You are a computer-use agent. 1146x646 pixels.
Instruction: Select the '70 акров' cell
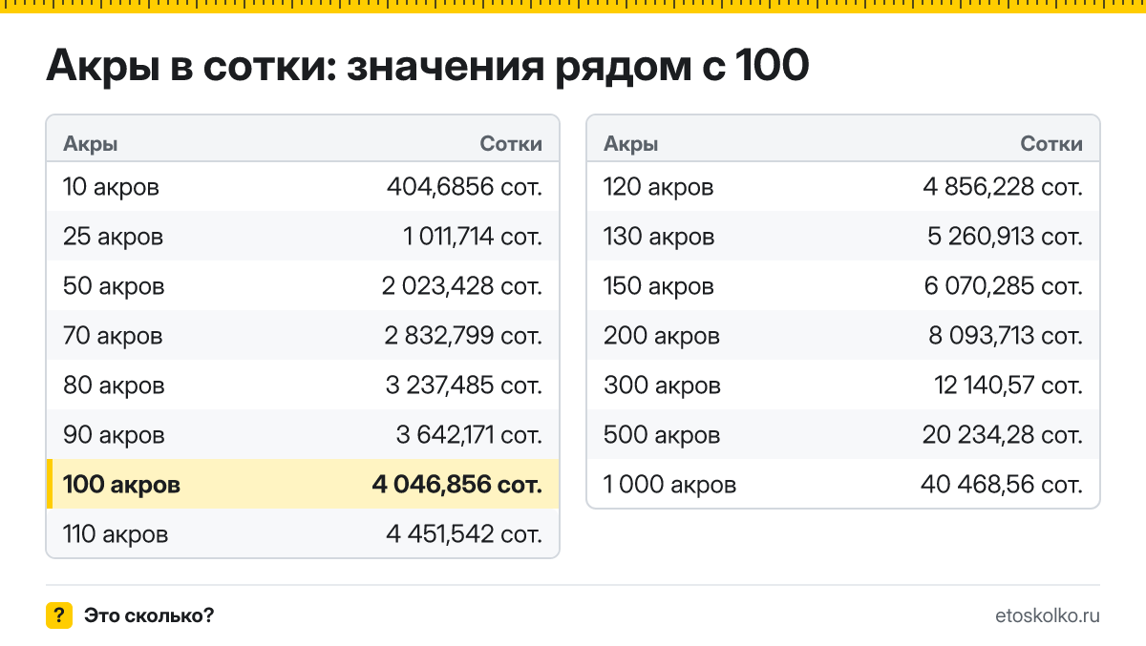click(x=113, y=335)
